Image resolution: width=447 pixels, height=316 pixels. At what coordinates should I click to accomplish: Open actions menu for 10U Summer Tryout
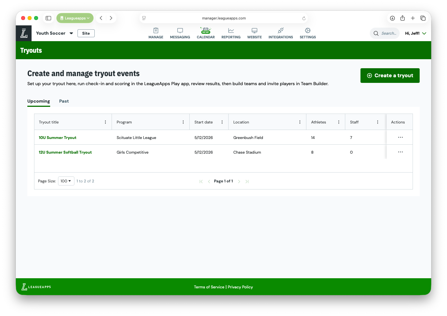point(400,137)
